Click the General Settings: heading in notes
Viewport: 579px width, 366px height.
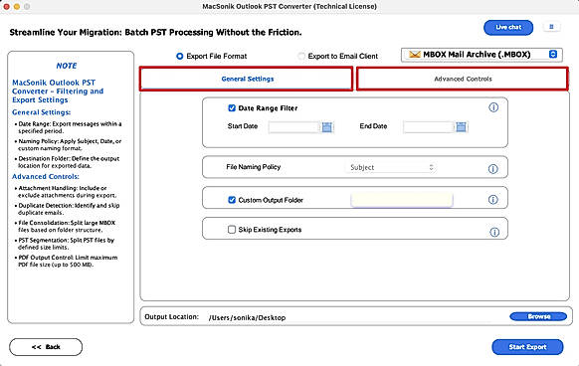[42, 112]
